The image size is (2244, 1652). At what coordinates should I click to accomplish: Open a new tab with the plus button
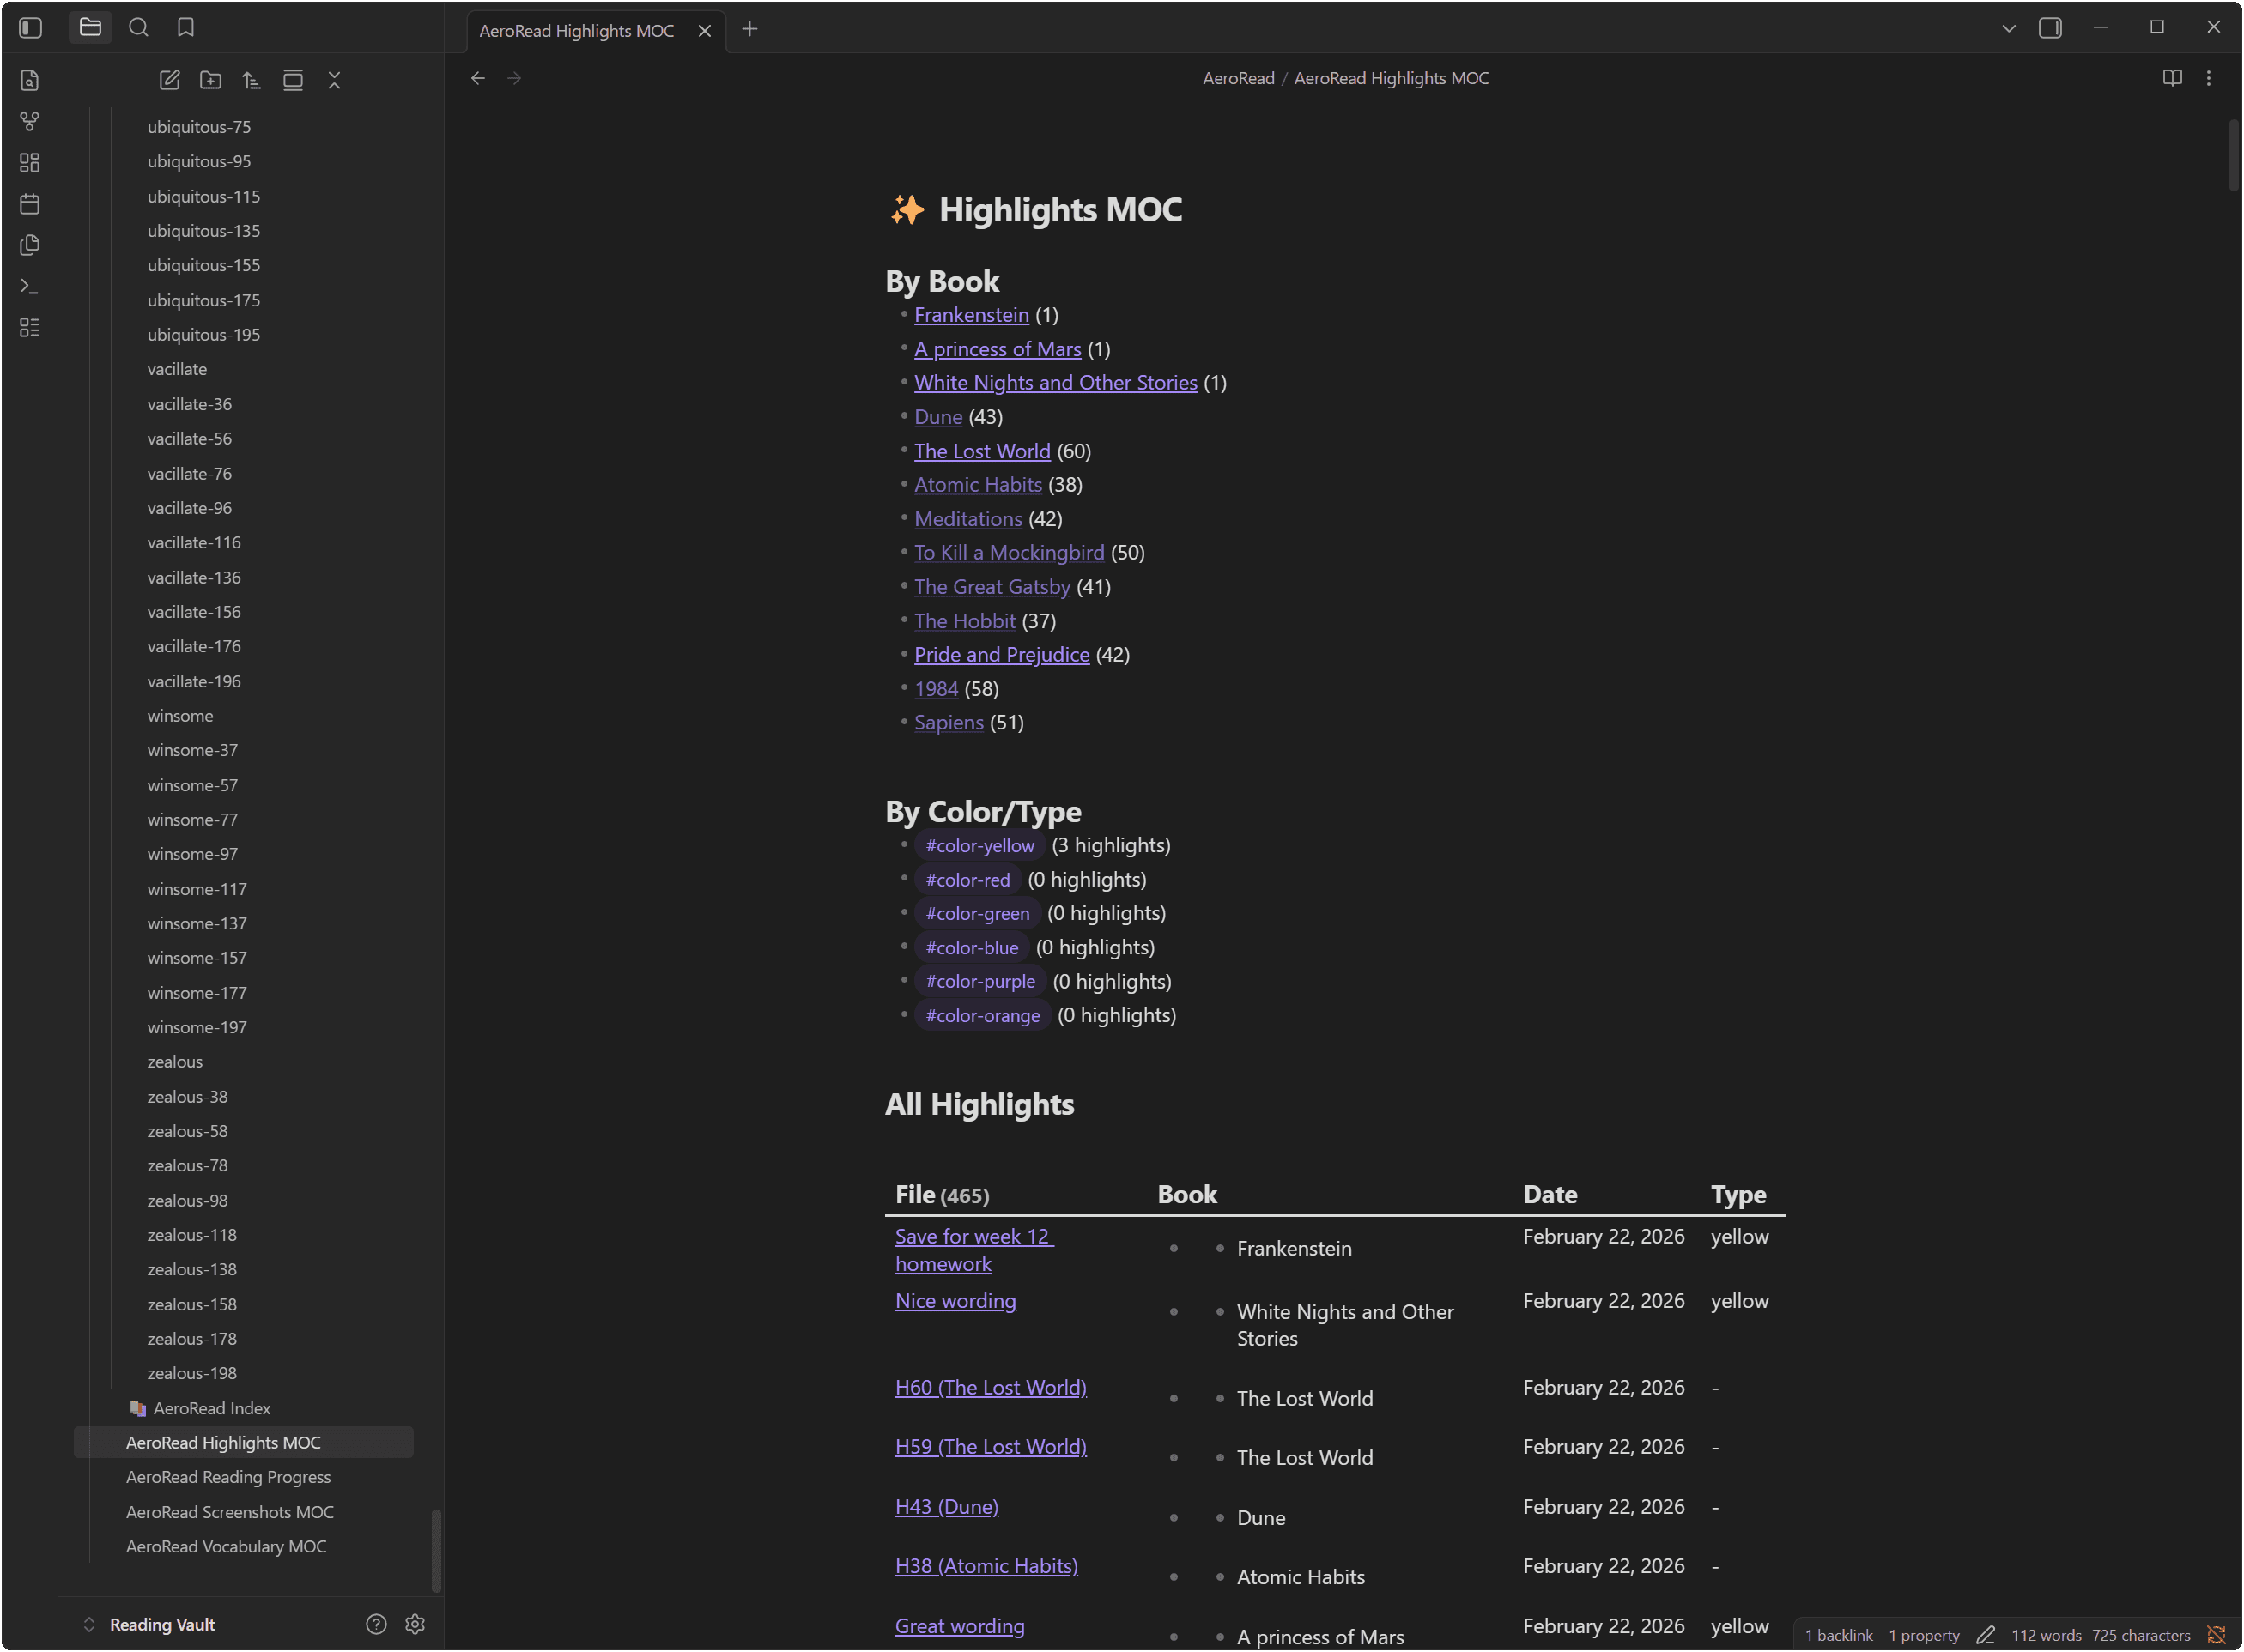[749, 29]
